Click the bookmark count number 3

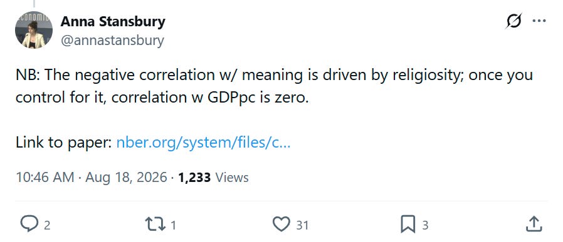click(x=425, y=225)
